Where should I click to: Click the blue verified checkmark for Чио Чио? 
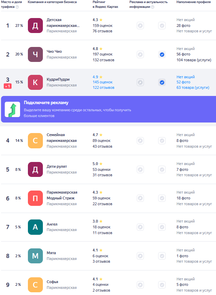(162, 54)
